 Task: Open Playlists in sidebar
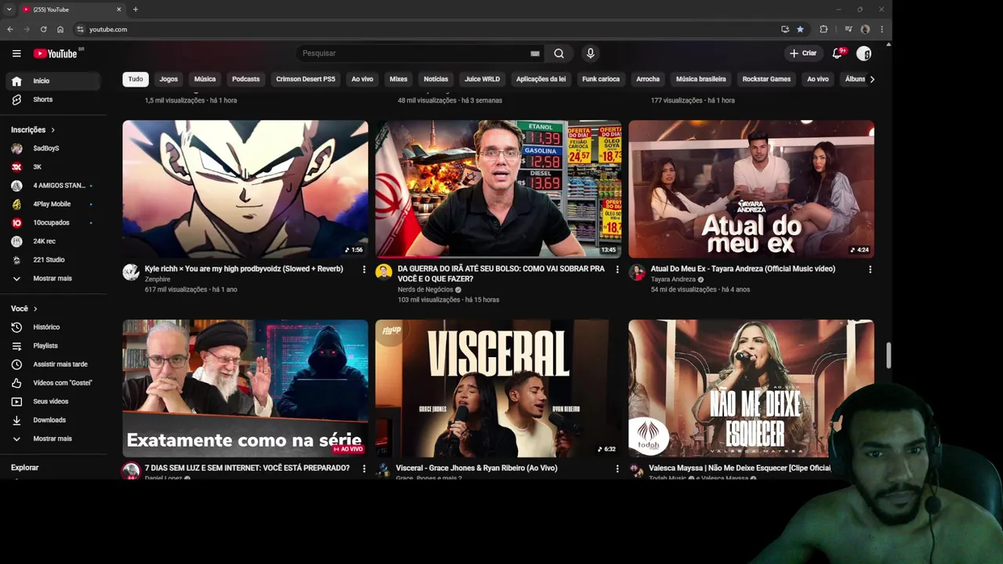point(52,345)
